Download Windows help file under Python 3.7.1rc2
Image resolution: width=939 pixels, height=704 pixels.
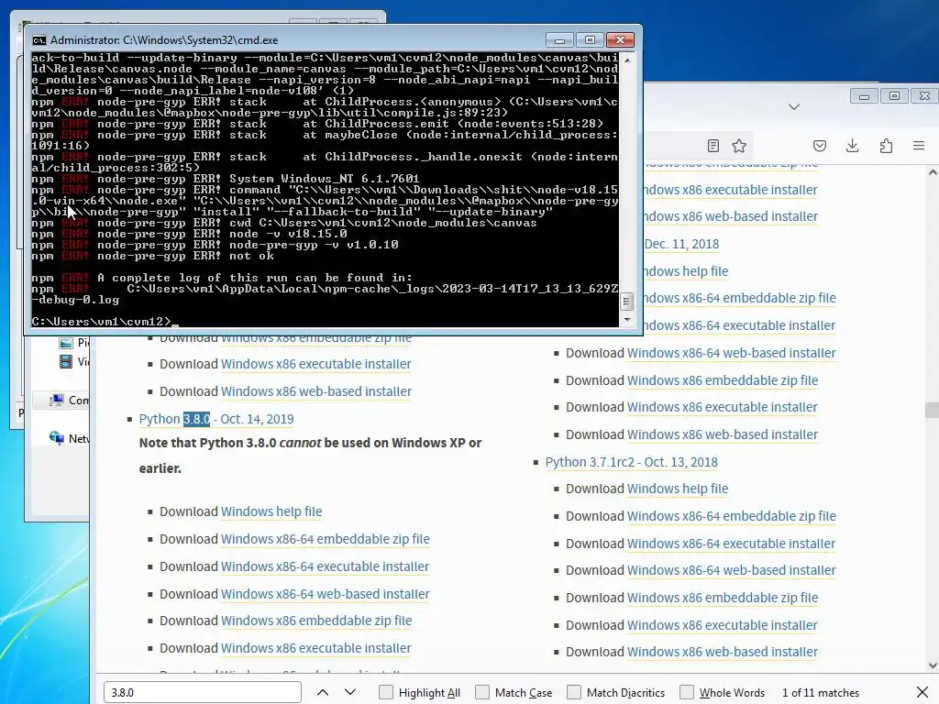pyautogui.click(x=678, y=489)
